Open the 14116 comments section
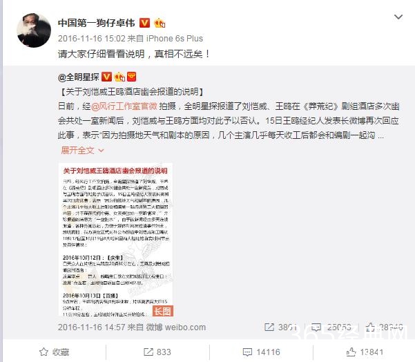 (261, 352)
